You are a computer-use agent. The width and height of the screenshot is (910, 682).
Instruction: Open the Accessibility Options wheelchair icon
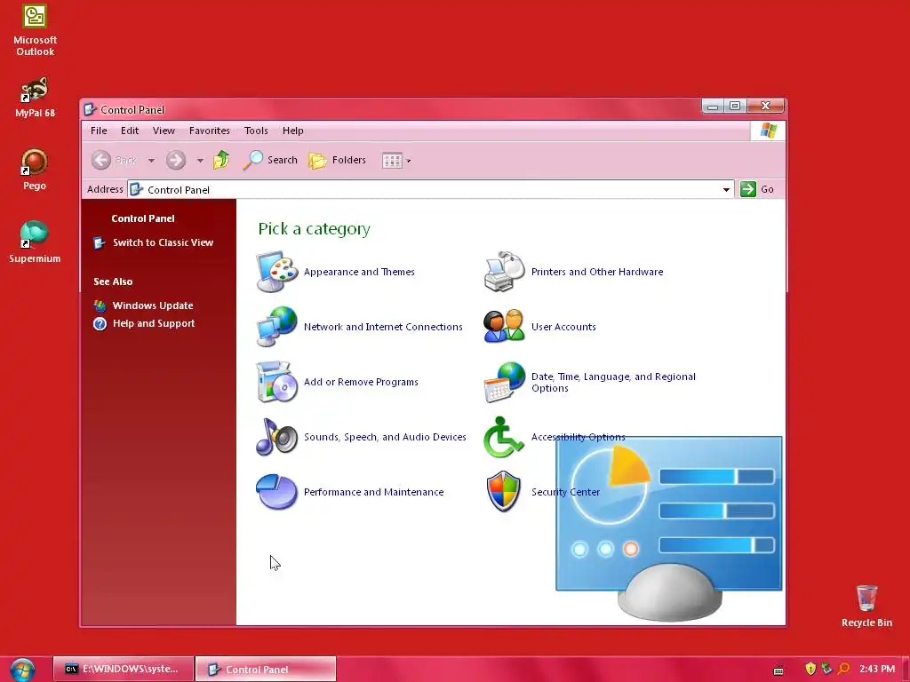(x=505, y=437)
